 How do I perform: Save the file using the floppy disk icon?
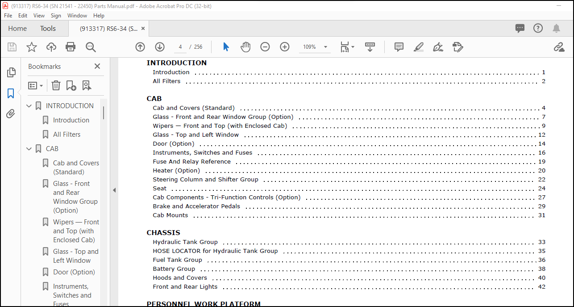click(x=12, y=47)
